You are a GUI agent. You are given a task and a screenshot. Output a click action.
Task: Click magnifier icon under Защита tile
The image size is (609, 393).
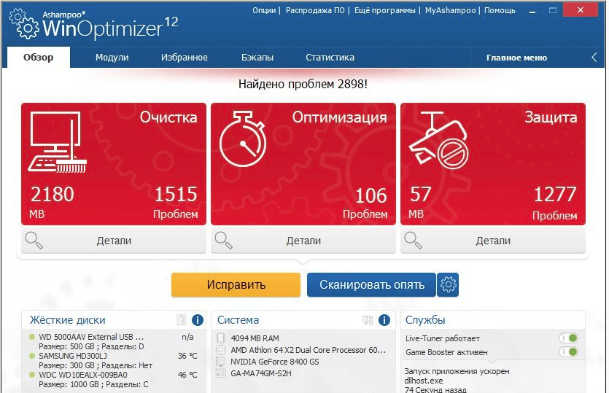(x=414, y=241)
